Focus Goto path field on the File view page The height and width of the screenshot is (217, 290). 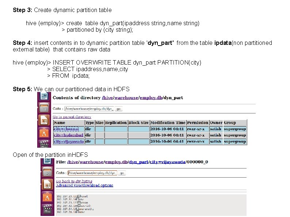pyautogui.click(x=92, y=173)
